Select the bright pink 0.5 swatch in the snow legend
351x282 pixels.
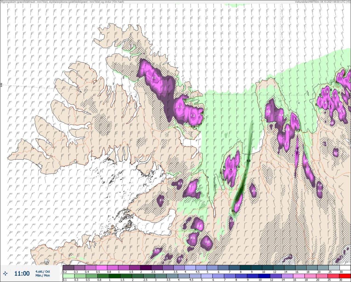(x=101, y=267)
